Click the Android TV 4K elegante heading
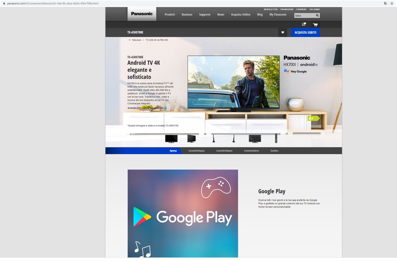Screen dimensions: 397x261 point(144,70)
